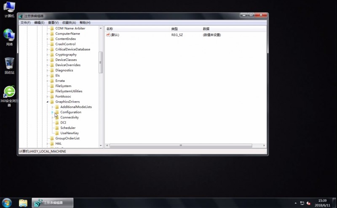The width and height of the screenshot is (337, 208).
Task: Open the File (文件) menu
Action: pyautogui.click(x=25, y=23)
